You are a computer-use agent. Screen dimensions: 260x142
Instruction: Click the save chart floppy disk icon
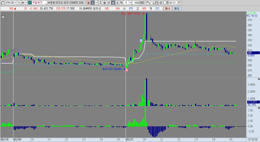(x=156, y=3)
